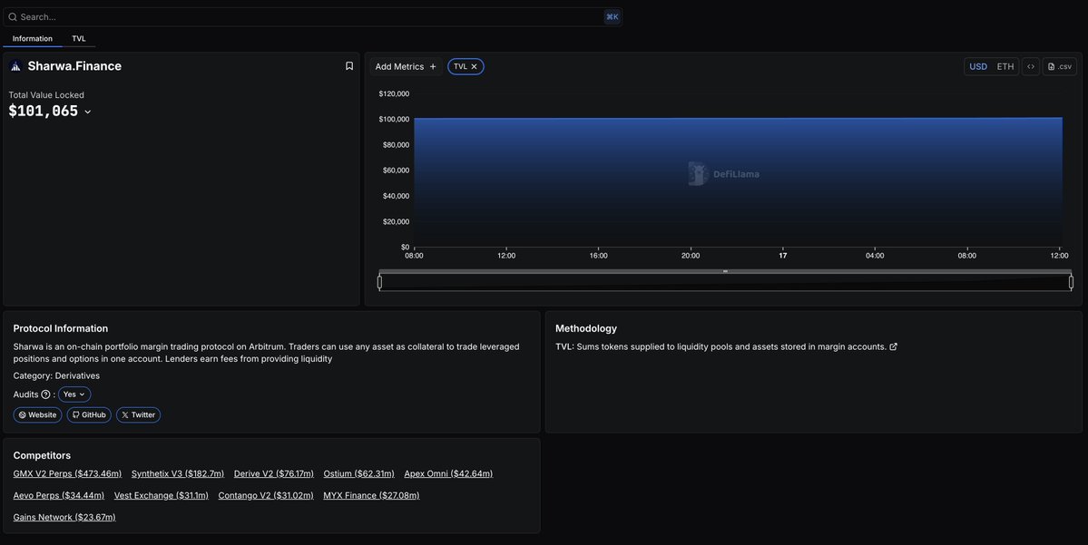Click the $100,000 y-axis label

click(394, 120)
